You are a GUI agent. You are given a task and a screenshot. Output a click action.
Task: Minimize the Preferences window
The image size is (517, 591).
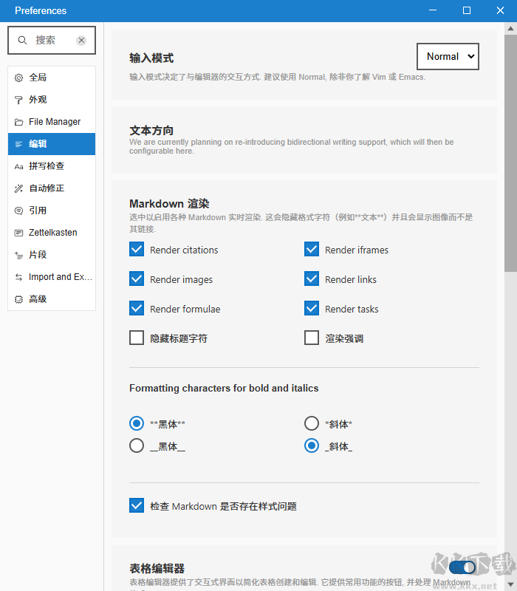point(433,10)
